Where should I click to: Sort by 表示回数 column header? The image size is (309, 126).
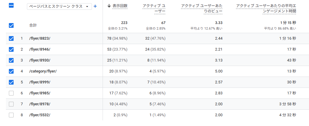[x=120, y=6]
